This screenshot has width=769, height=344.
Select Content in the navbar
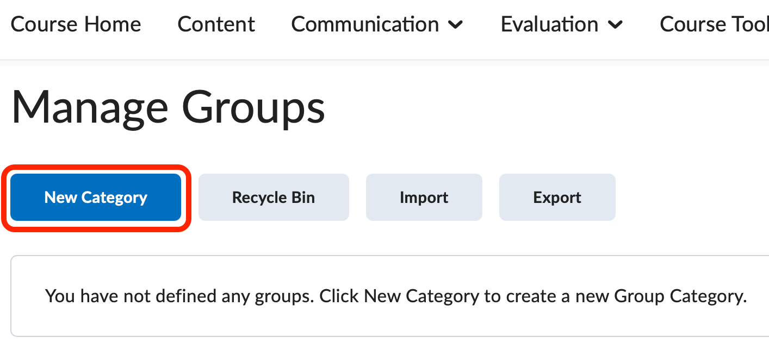[x=216, y=24]
